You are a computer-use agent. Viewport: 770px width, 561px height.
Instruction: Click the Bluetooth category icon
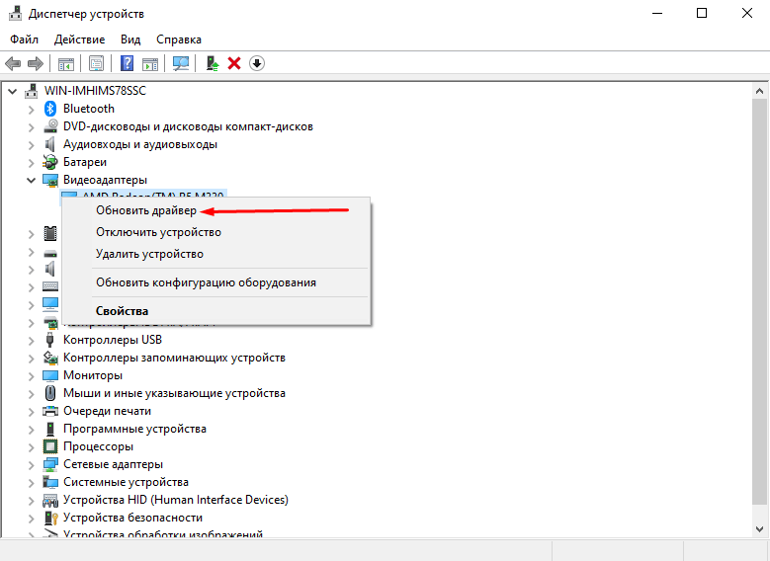[x=50, y=109]
